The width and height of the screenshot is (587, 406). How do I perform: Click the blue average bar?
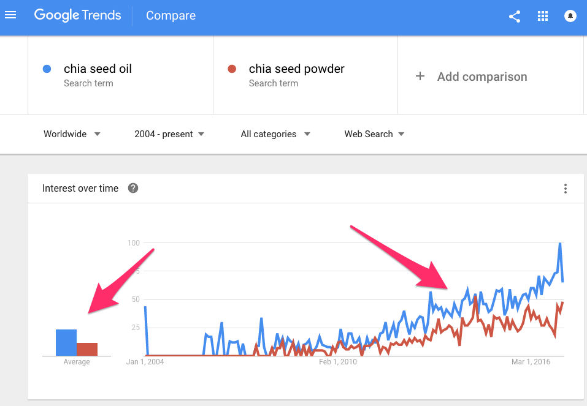tap(66, 342)
